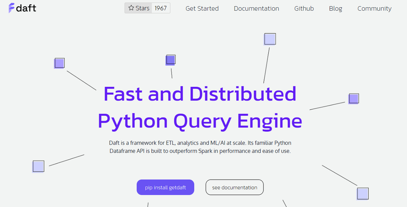Open the Blog page
407x207 pixels.
coord(335,8)
